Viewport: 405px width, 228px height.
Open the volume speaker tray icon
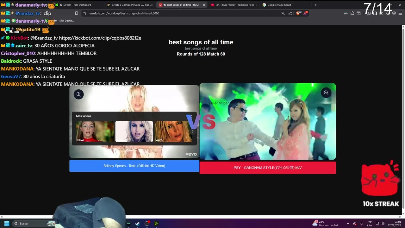click(x=383, y=224)
